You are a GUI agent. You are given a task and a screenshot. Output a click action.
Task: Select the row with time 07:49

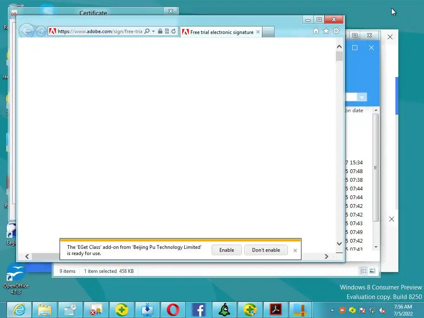[354, 232]
